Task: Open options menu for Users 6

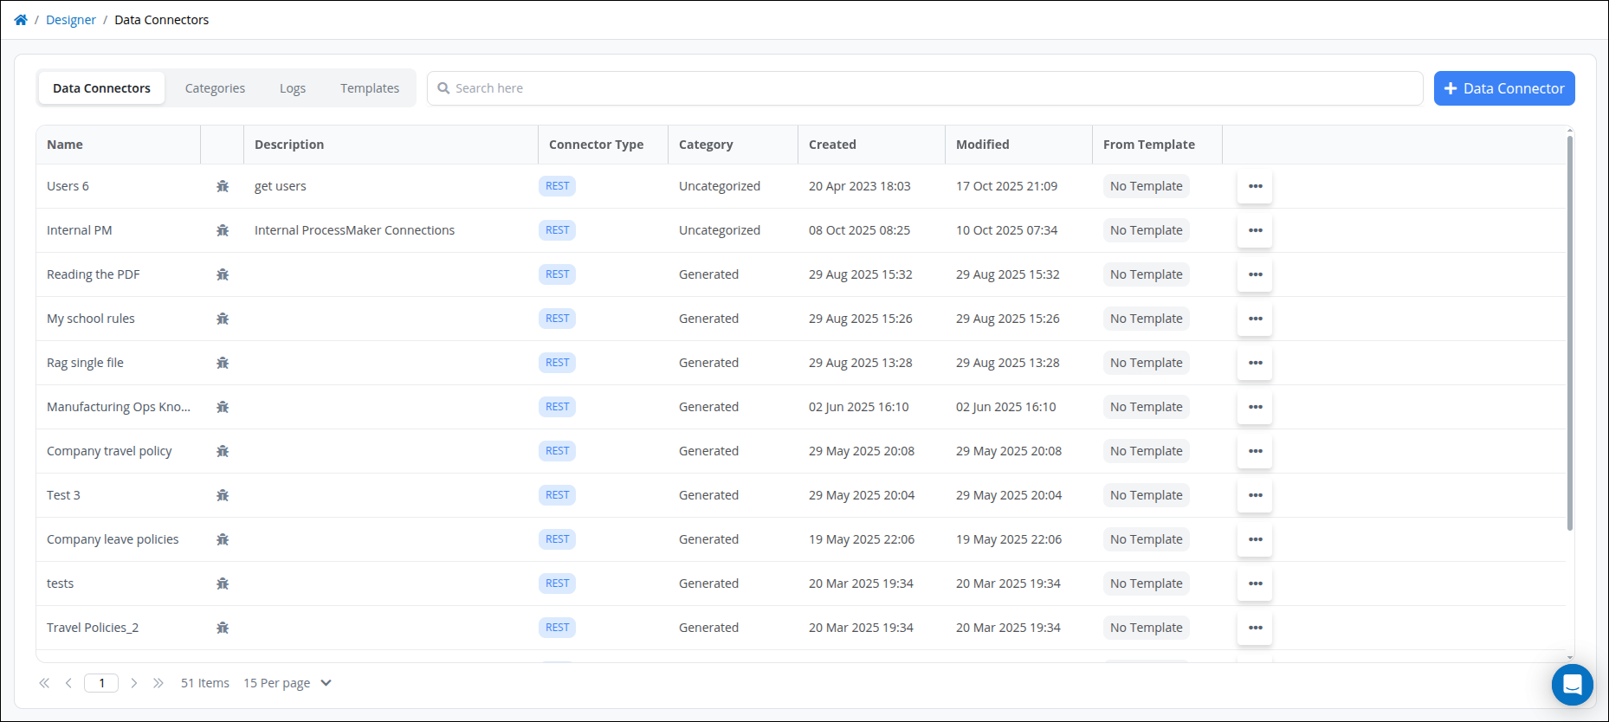Action: [x=1255, y=186]
